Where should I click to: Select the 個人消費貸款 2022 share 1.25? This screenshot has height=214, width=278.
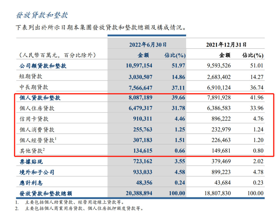click(179, 129)
